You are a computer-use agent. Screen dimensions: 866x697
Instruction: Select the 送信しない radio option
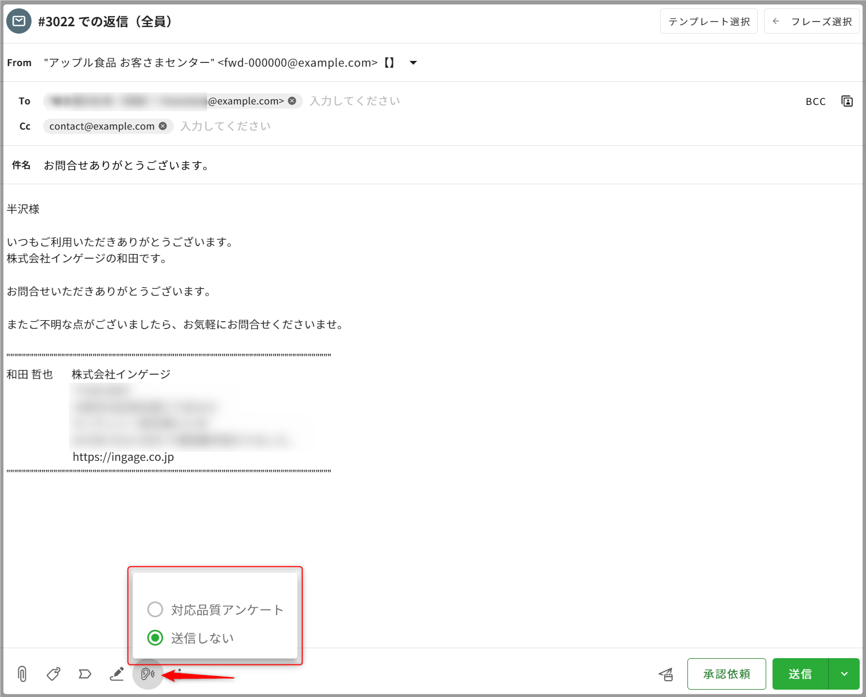pyautogui.click(x=155, y=638)
